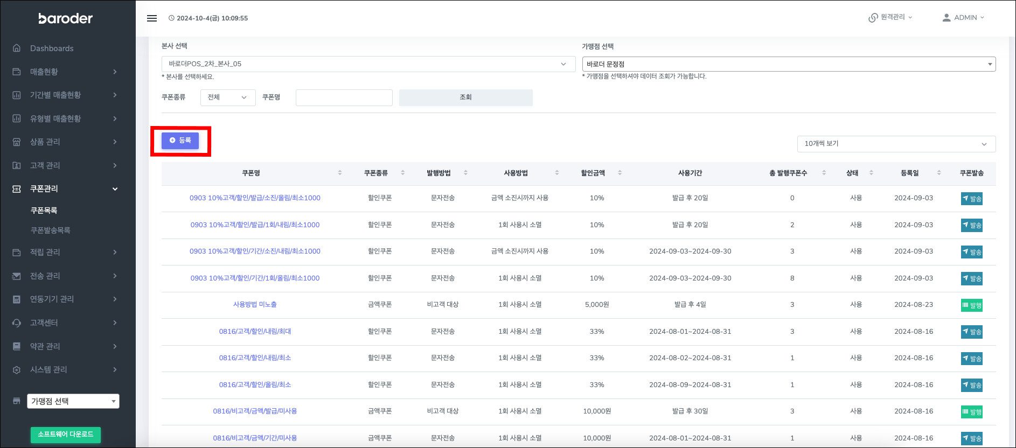Viewport: 1016px width, 448px height.
Task: Open the 쿠폰종류 전체 dropdown
Action: (228, 97)
